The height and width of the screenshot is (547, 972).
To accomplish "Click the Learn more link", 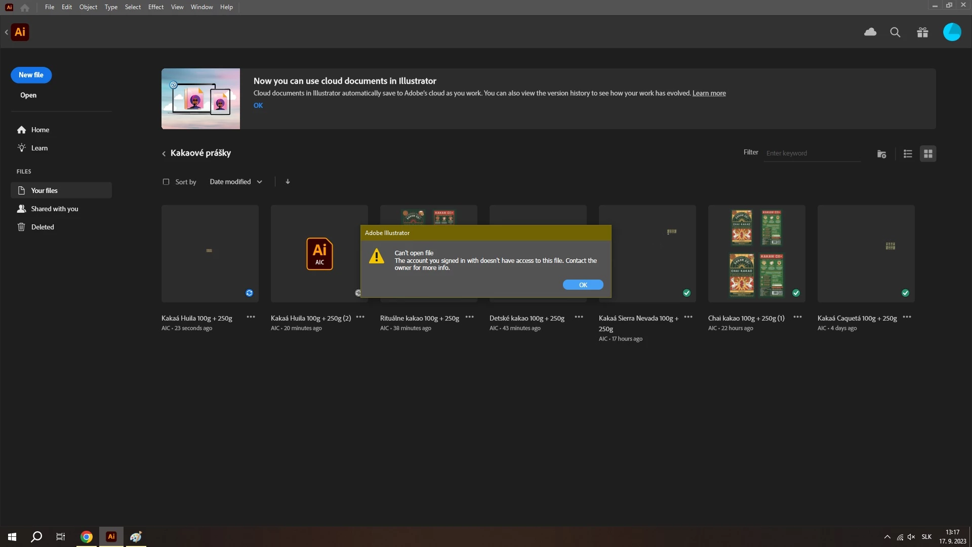I will [x=709, y=93].
